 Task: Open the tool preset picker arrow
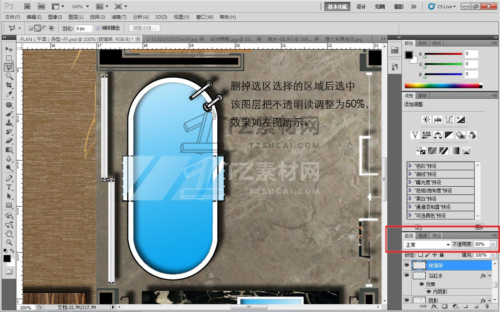20,28
